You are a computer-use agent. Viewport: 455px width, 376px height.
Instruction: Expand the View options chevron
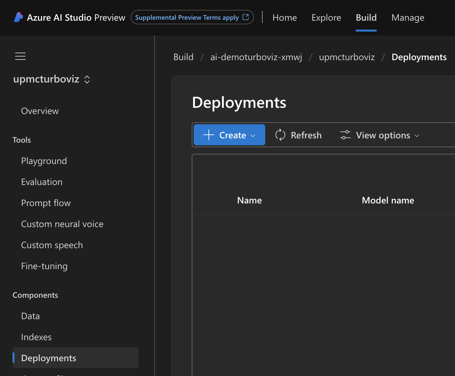point(417,135)
